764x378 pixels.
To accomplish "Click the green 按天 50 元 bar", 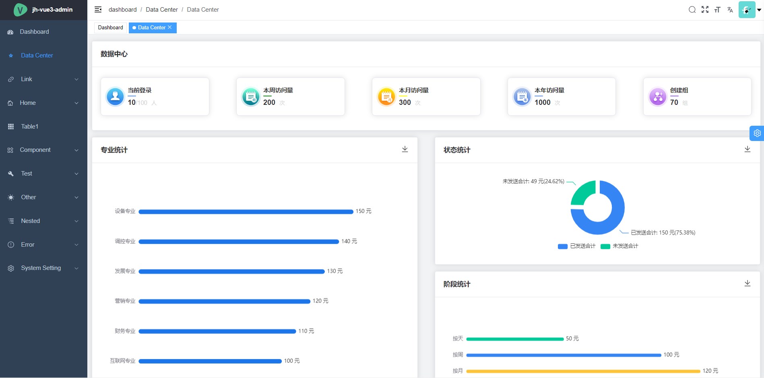I will pos(515,339).
